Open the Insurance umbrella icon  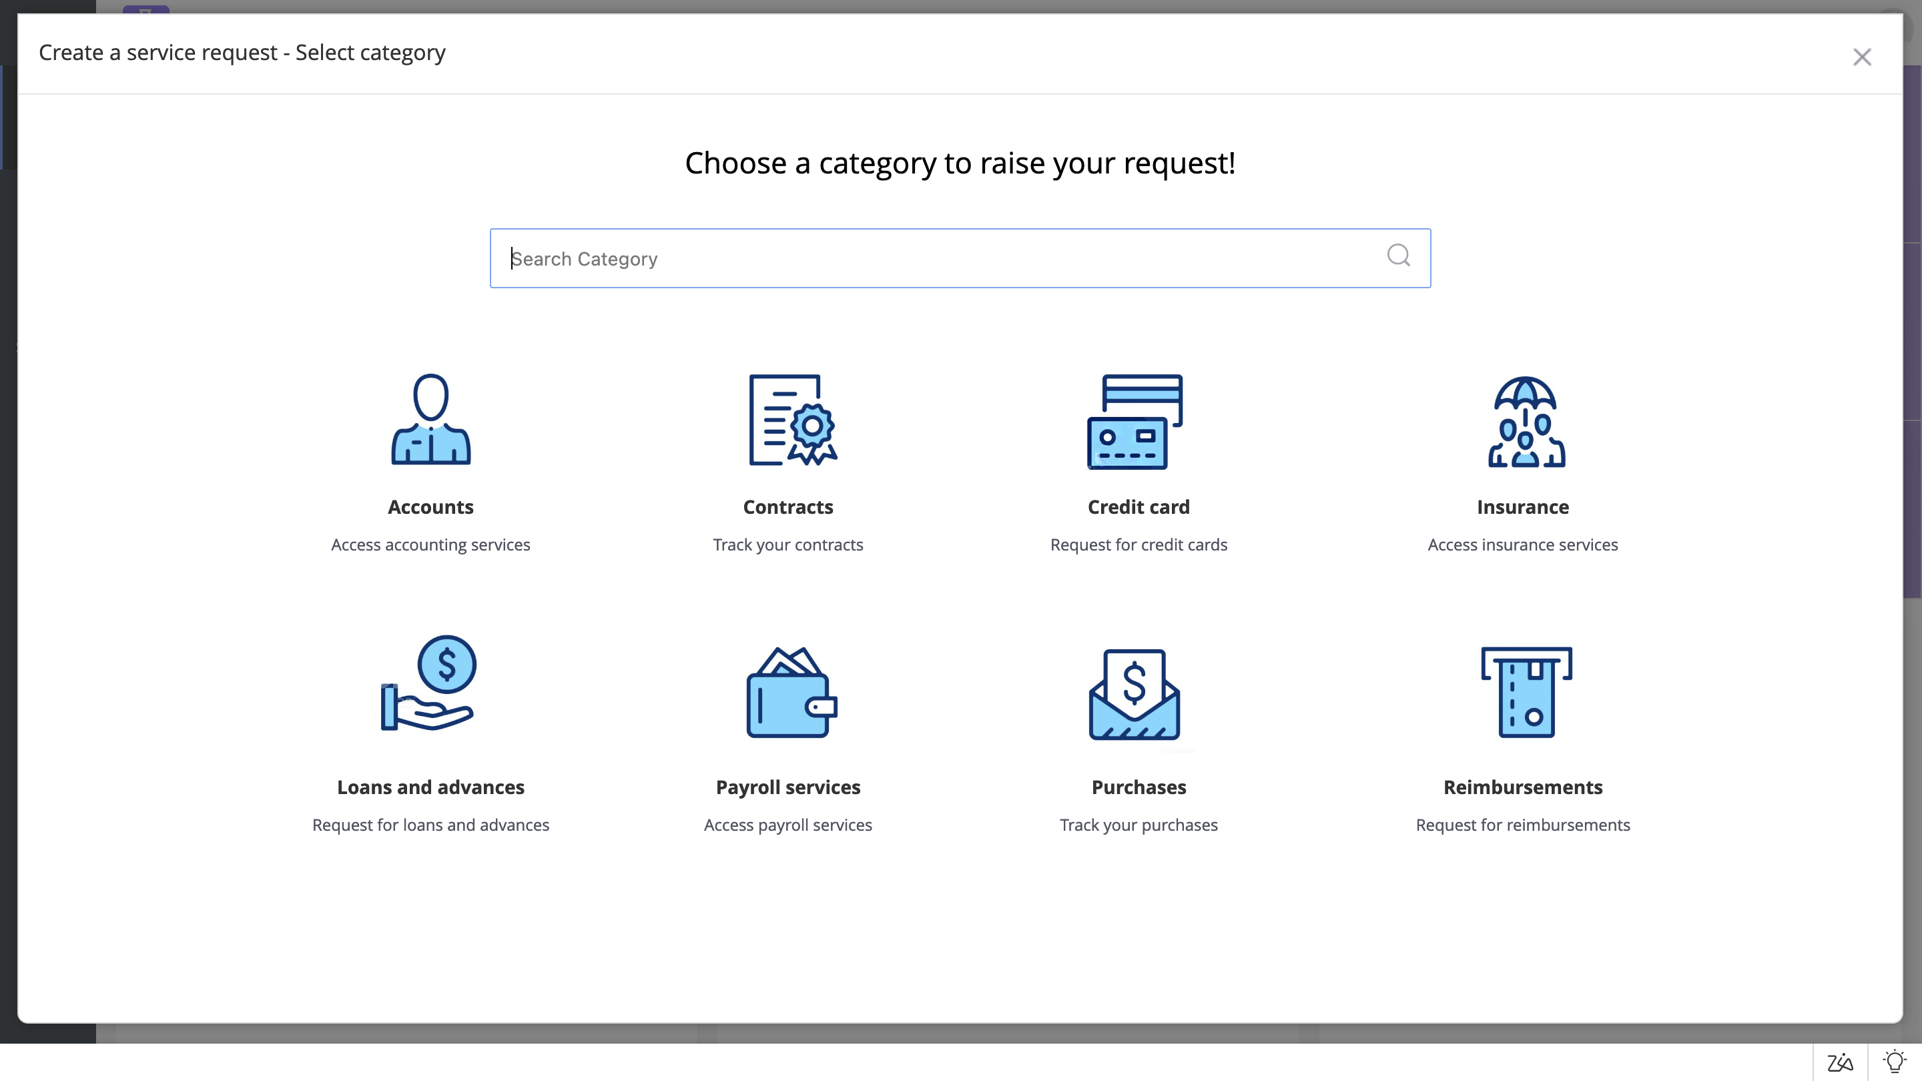pyautogui.click(x=1526, y=422)
